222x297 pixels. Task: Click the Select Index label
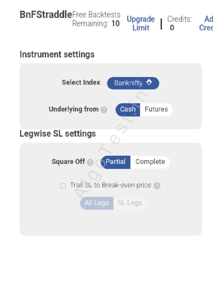(81, 82)
